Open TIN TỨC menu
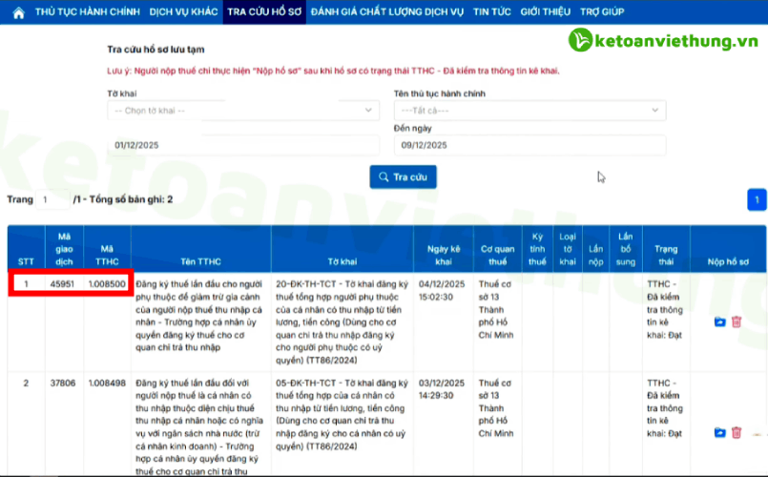 491,11
